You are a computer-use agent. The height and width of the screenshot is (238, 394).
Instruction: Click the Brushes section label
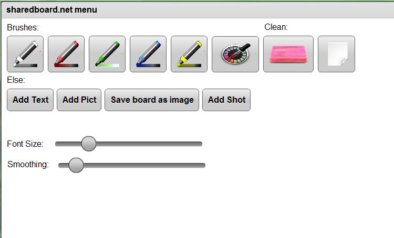pyautogui.click(x=23, y=27)
